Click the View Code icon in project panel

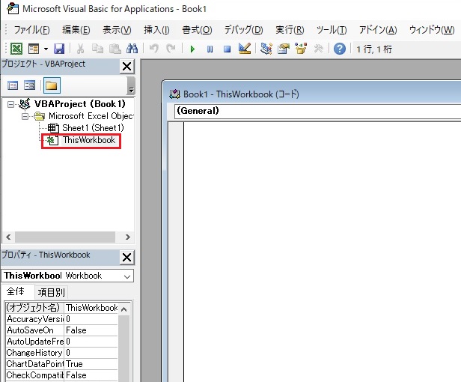[x=13, y=85]
